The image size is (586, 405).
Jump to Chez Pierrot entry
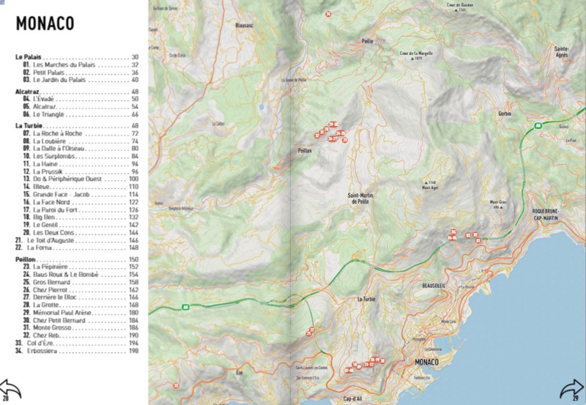(x=81, y=289)
